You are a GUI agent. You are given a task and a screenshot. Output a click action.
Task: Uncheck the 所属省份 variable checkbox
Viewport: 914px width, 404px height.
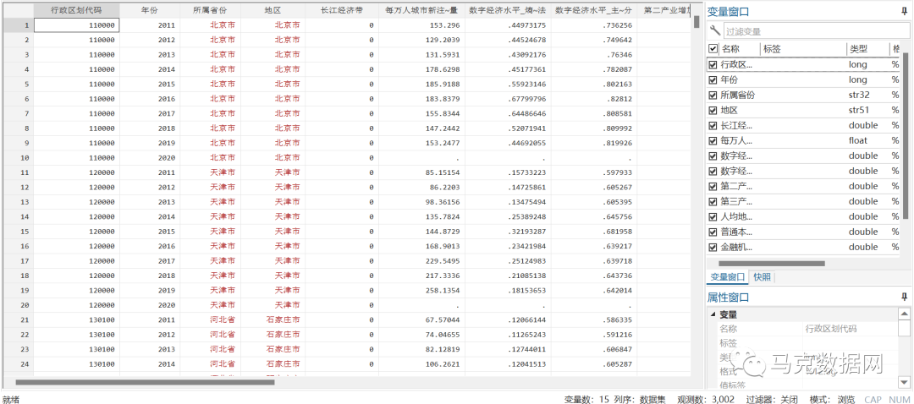[x=713, y=95]
